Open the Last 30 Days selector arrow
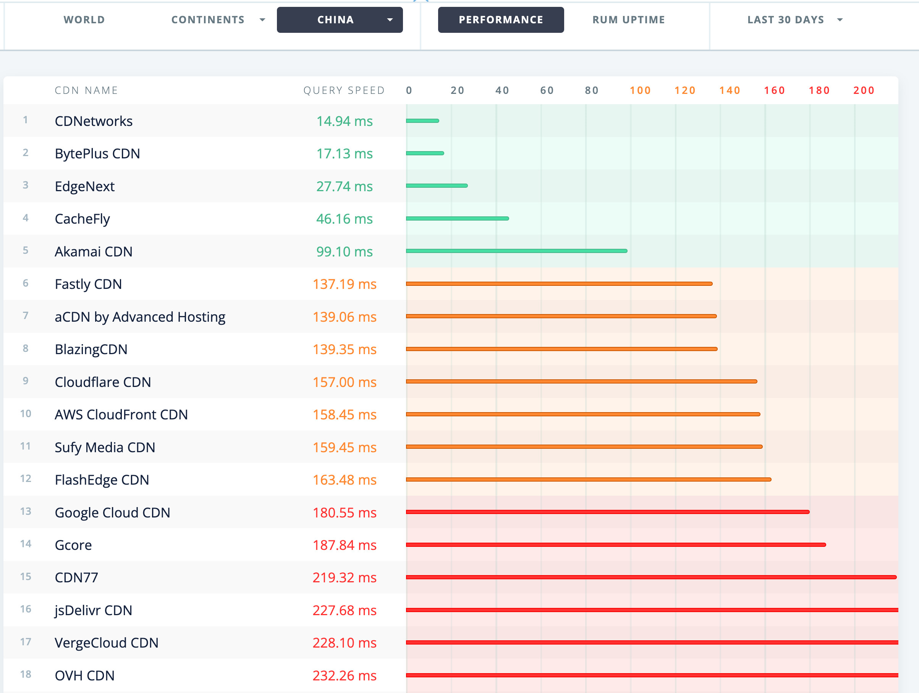 [x=840, y=20]
